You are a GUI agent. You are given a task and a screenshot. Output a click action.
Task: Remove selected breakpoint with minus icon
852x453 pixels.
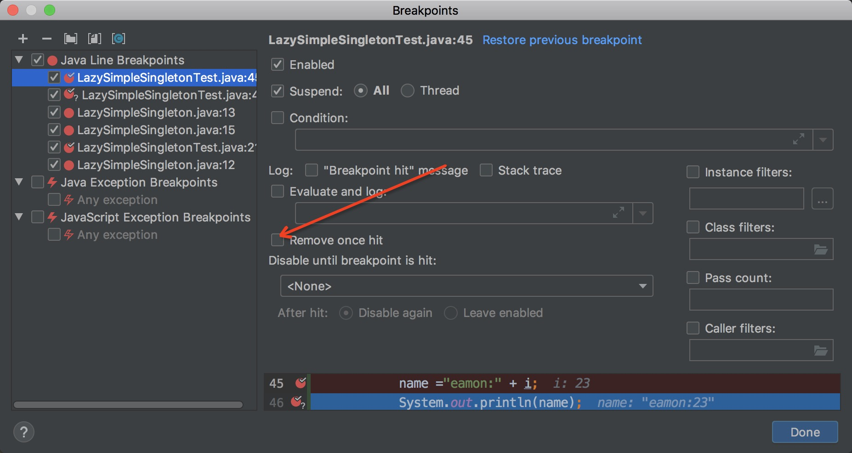[47, 39]
